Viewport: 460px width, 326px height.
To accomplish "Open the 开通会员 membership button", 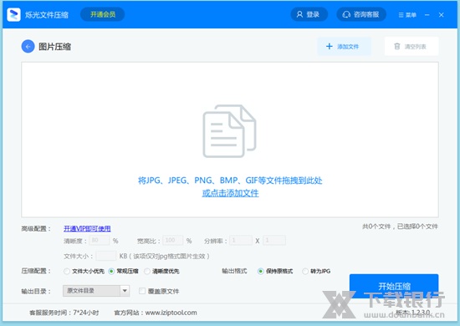I will (102, 14).
